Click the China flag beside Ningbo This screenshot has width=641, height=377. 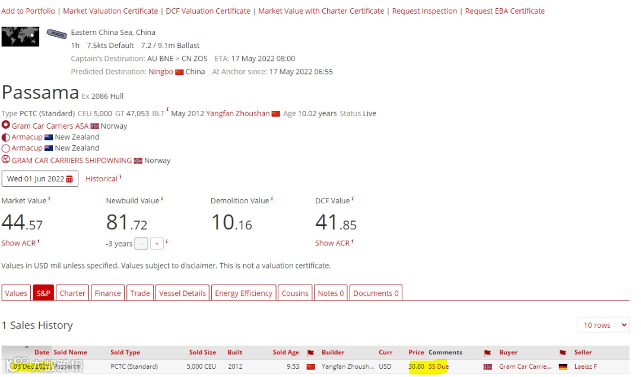pos(179,72)
